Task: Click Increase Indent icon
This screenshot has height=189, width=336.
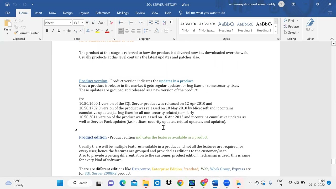Action: tap(157, 23)
